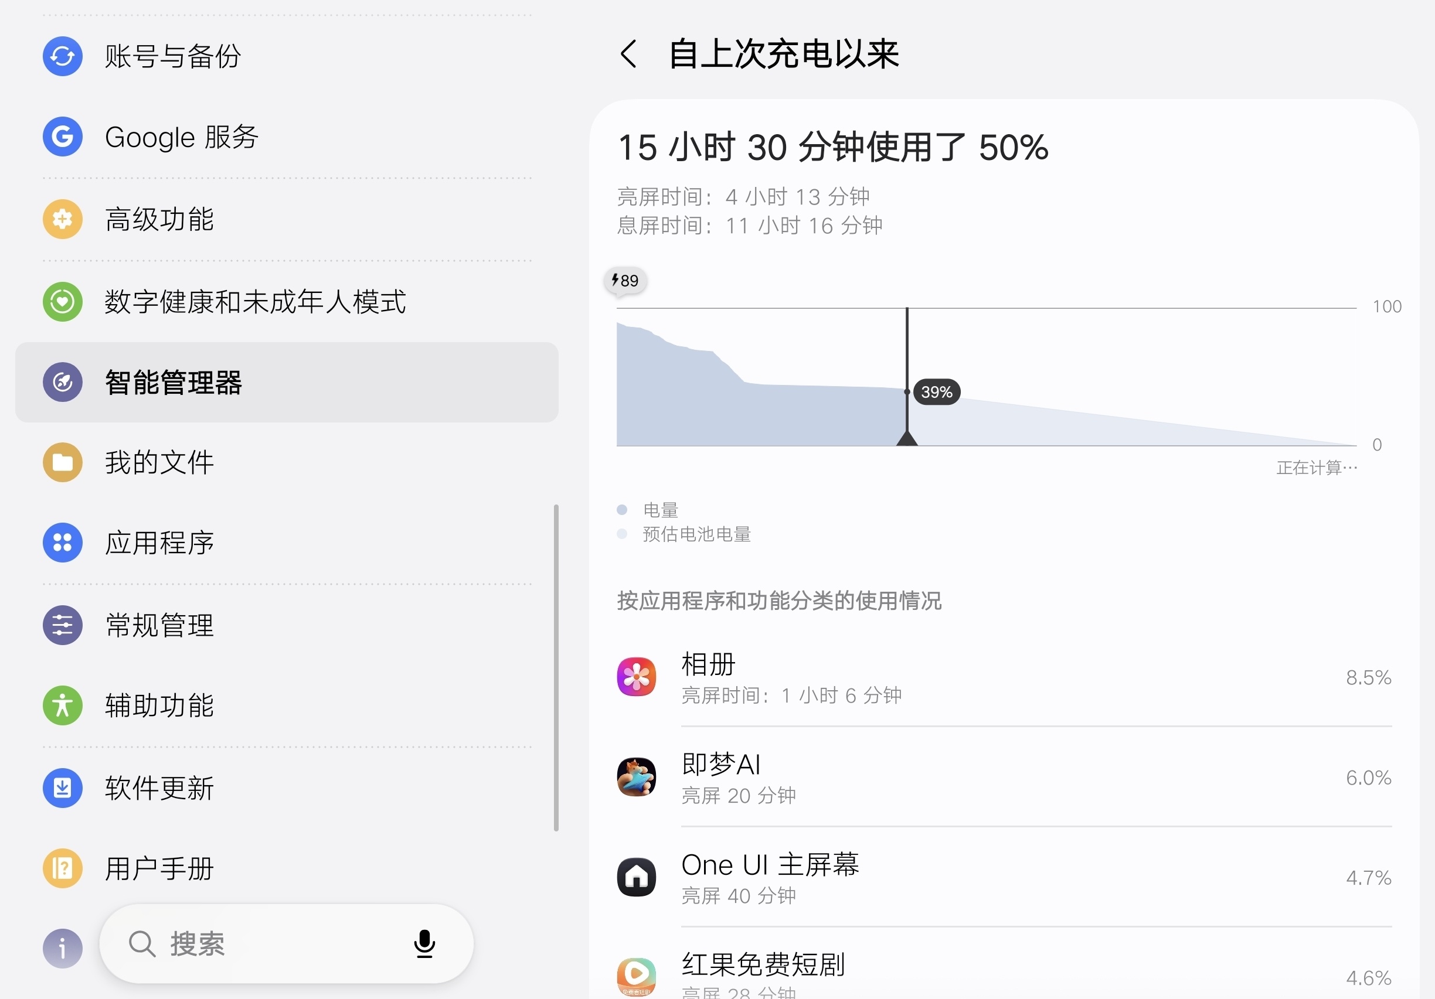Tap the 辅助功能 accessibility icon
Image resolution: width=1435 pixels, height=999 pixels.
pos(63,705)
